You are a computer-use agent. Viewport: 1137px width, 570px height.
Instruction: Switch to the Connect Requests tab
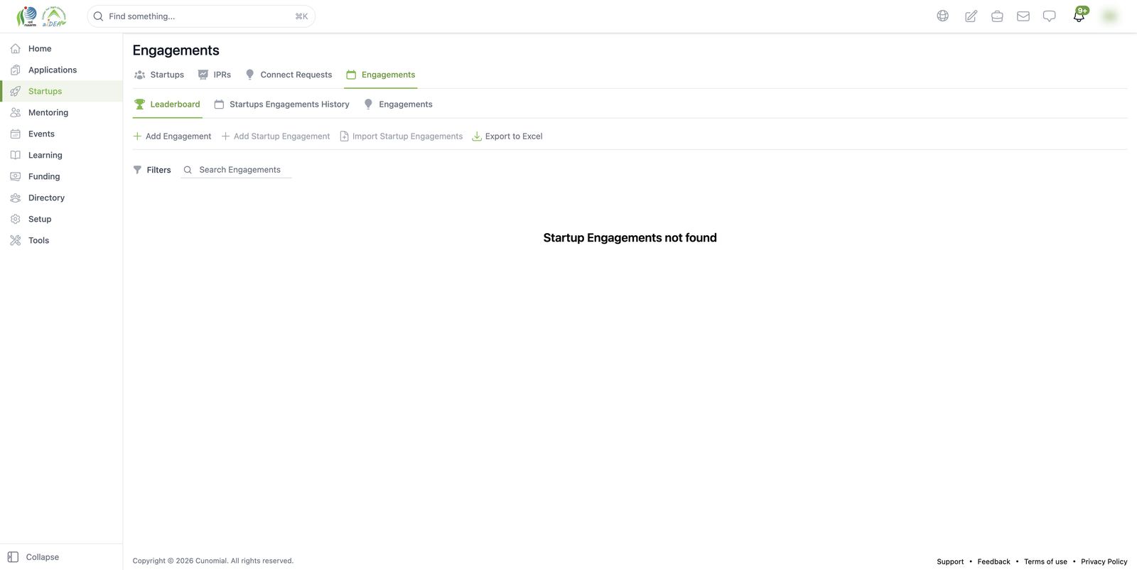pos(289,75)
